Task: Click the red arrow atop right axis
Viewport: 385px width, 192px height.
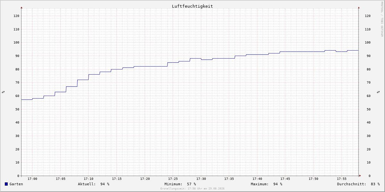Action: pos(359,7)
